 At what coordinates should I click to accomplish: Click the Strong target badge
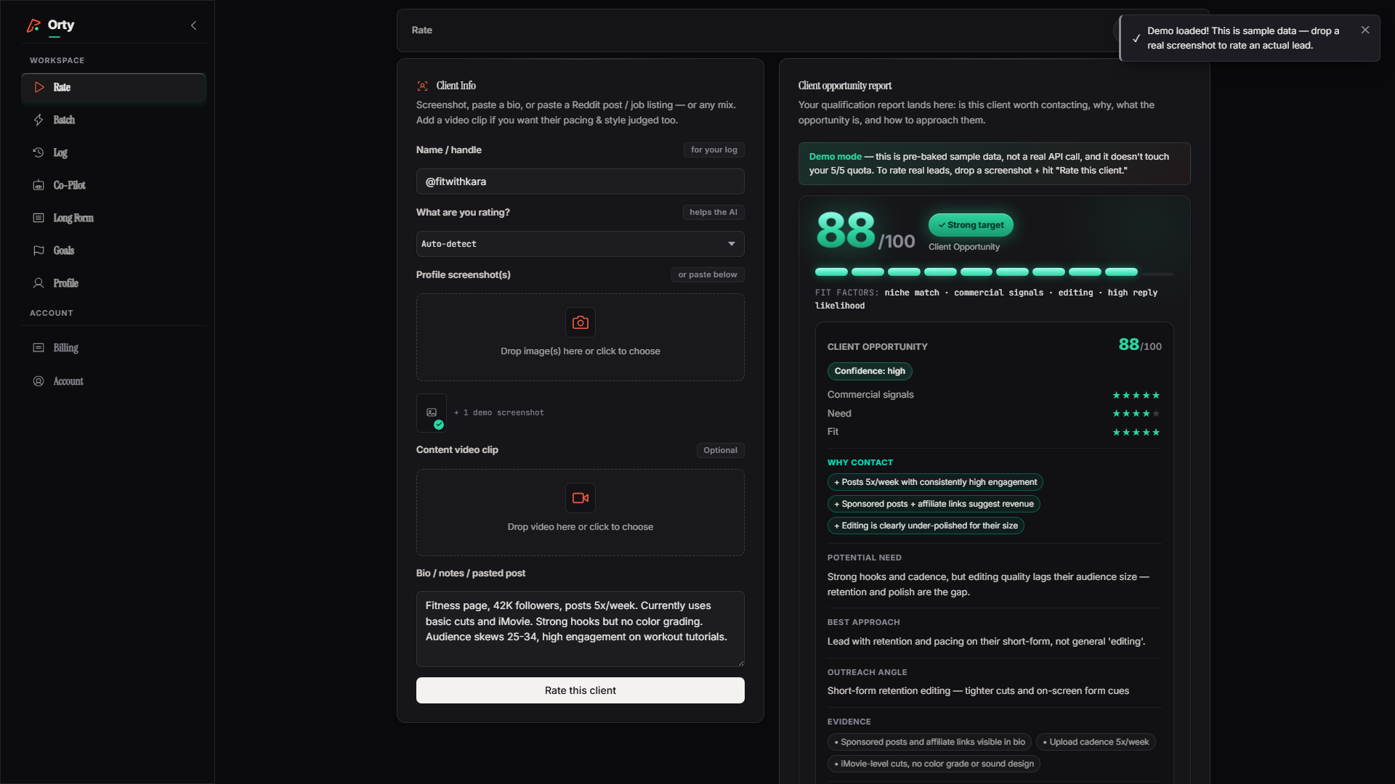point(971,225)
